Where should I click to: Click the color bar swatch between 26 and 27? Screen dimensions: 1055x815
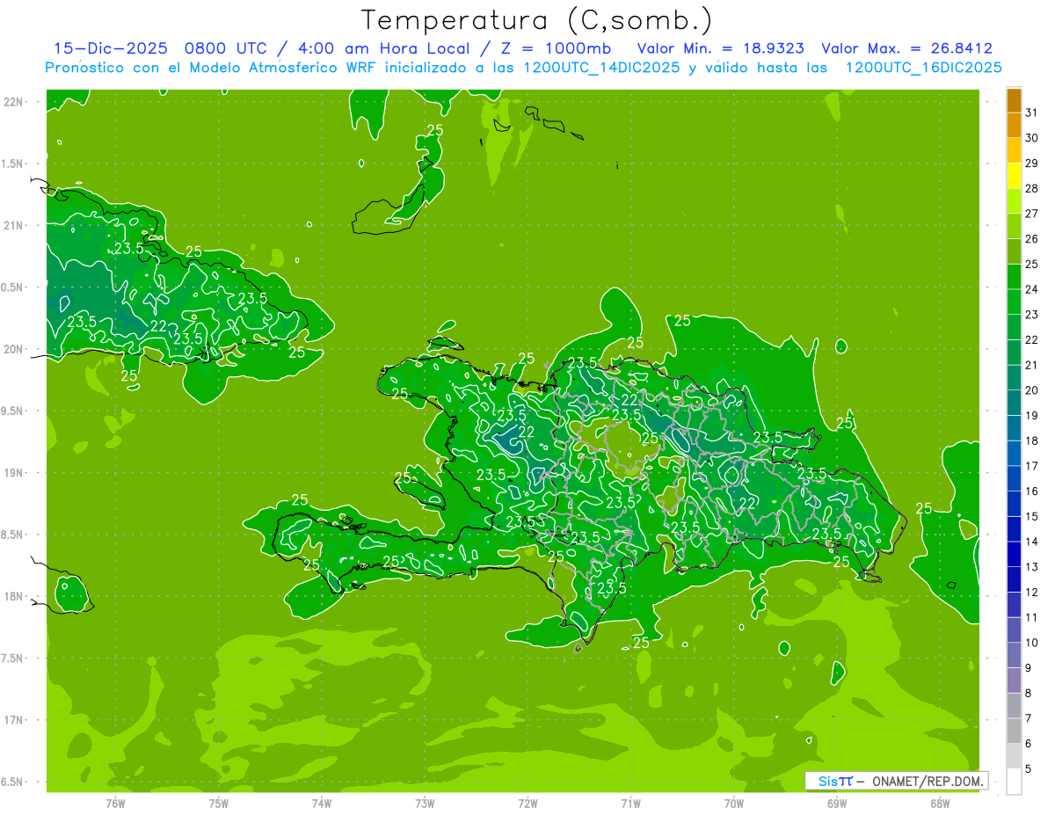[1014, 227]
